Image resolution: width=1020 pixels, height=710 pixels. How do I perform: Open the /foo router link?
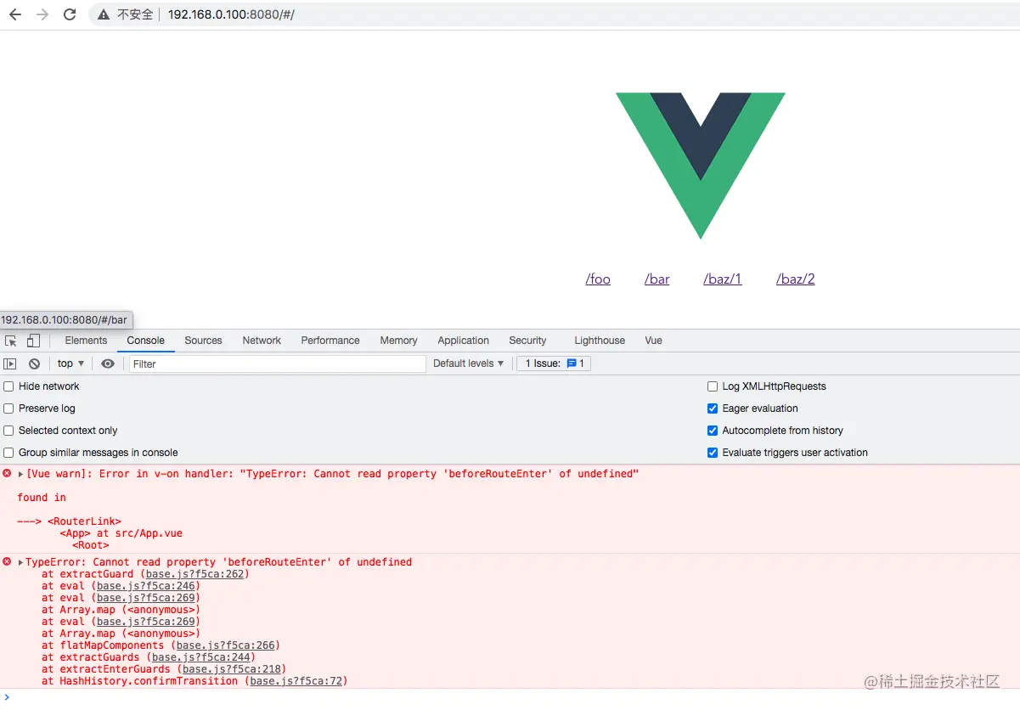598,279
